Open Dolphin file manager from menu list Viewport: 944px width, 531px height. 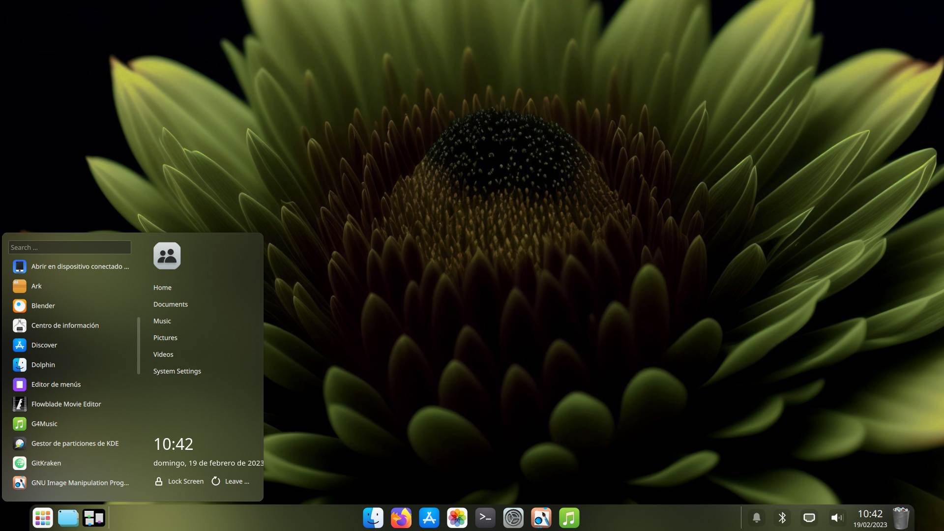click(71, 365)
